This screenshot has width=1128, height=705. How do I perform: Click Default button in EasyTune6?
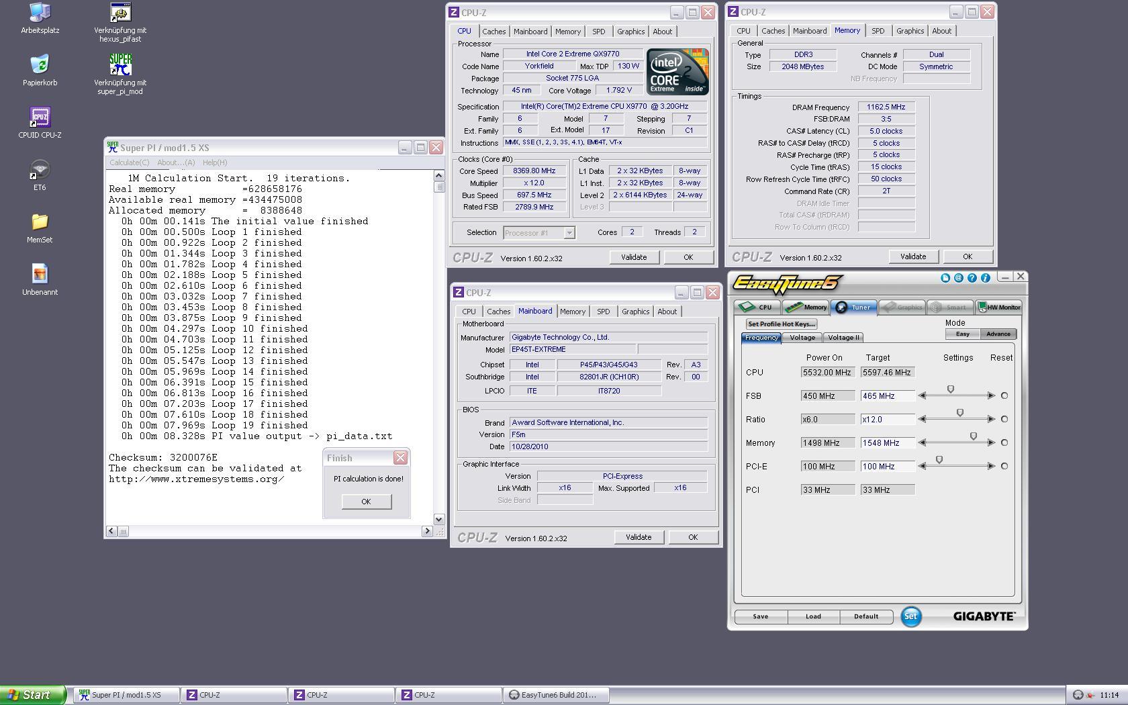[x=866, y=616]
